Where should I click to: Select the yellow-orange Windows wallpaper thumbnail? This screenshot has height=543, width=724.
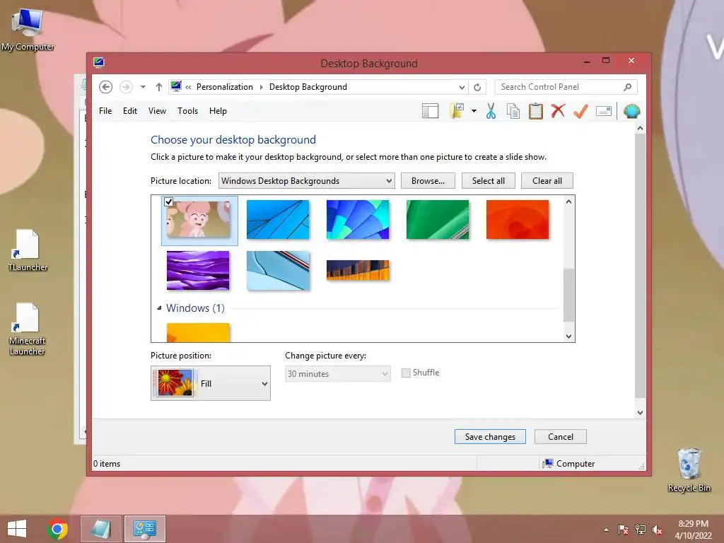(x=198, y=333)
